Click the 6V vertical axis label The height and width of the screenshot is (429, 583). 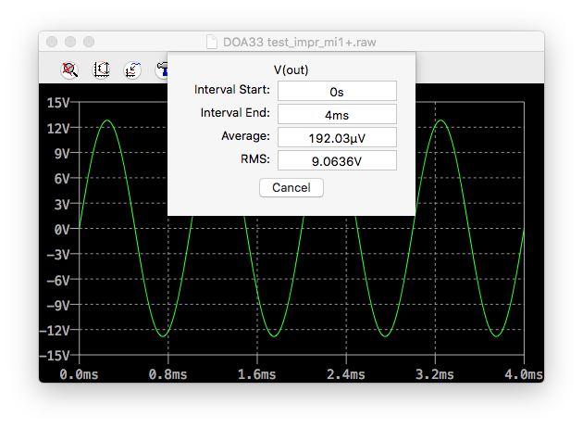62,179
